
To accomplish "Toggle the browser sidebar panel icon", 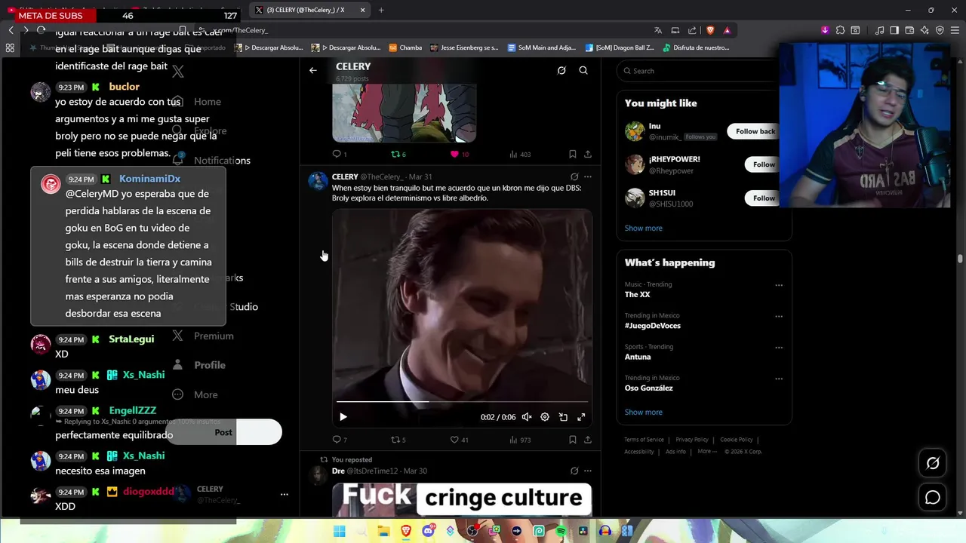I will (894, 30).
